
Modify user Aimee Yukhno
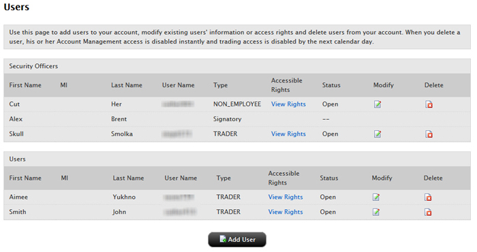(x=376, y=198)
